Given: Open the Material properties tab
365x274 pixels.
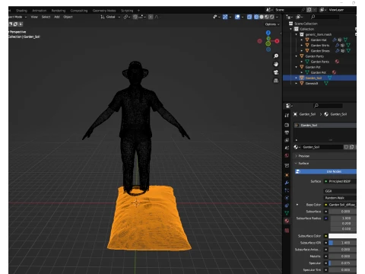Looking at the screenshot, I should 287,221.
